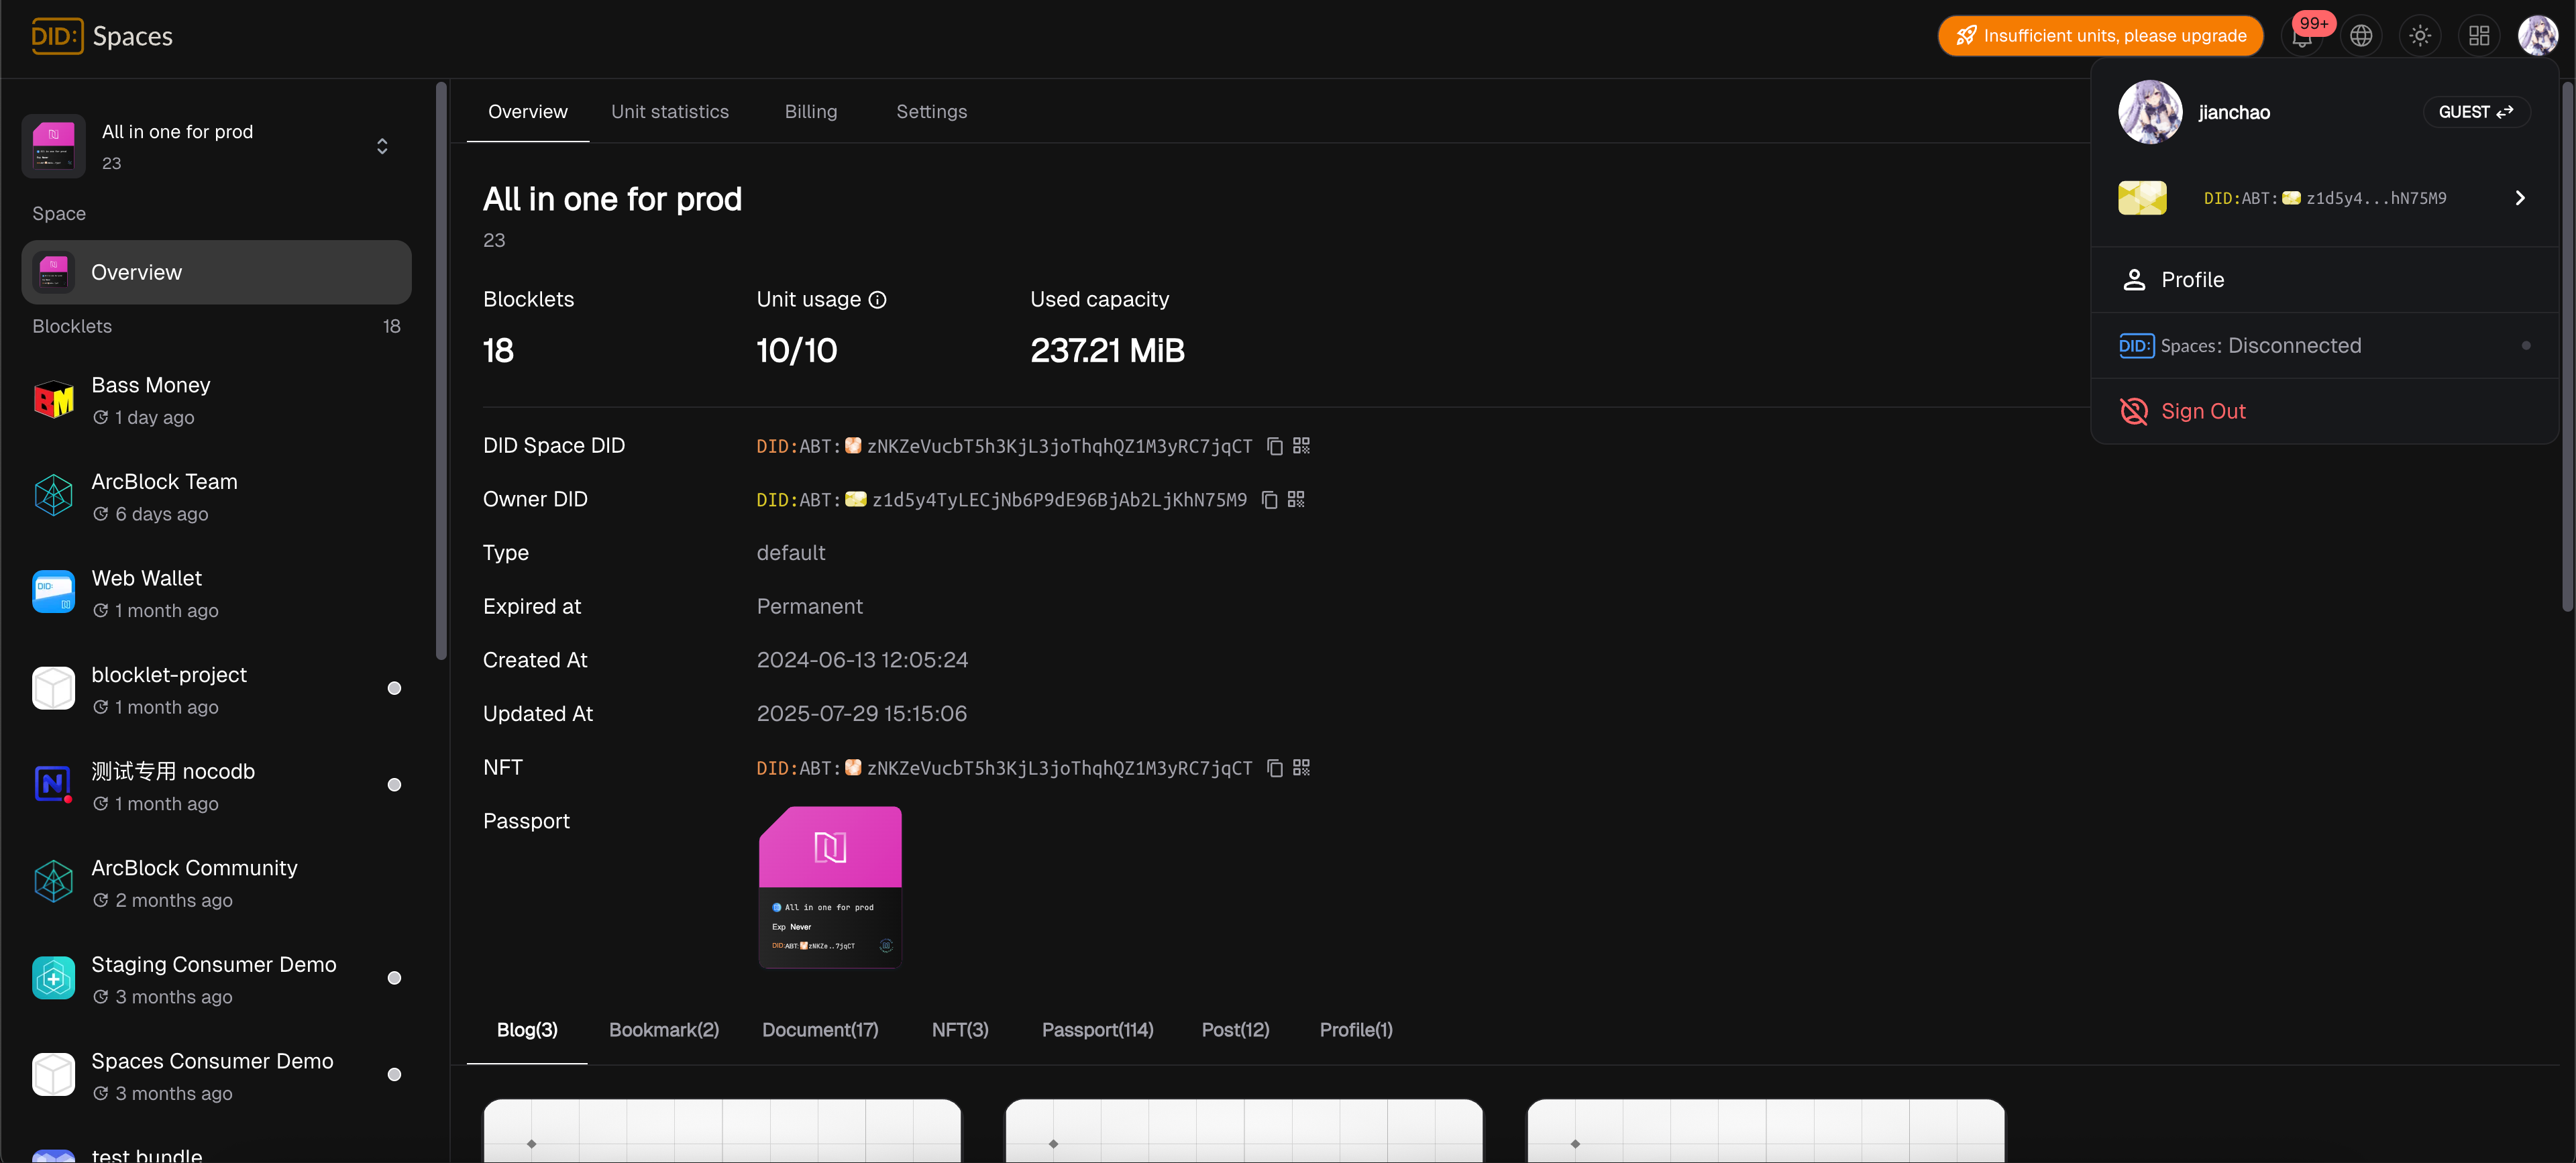Copy the DID Space DID address
The image size is (2576, 1163).
[x=1274, y=446]
